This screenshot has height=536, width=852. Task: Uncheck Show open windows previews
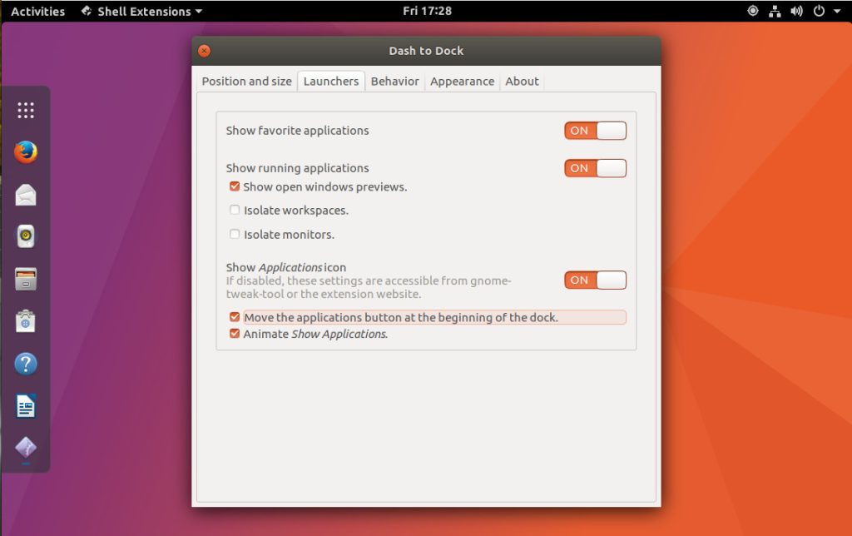point(235,187)
